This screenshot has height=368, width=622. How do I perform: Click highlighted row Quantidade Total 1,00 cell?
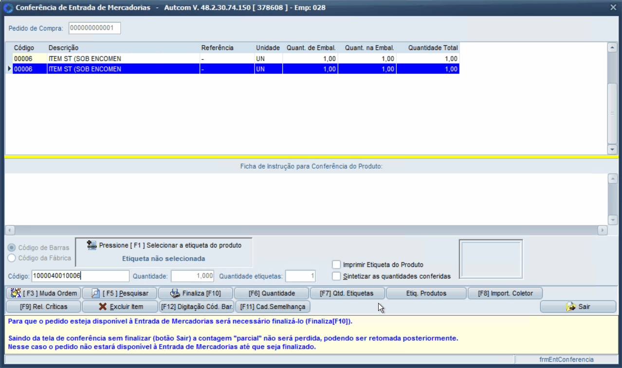(428, 69)
